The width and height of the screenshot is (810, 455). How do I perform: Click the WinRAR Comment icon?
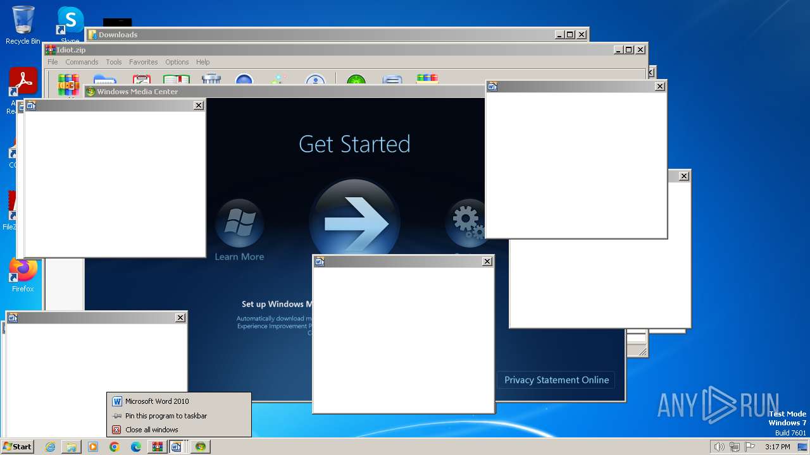[392, 79]
